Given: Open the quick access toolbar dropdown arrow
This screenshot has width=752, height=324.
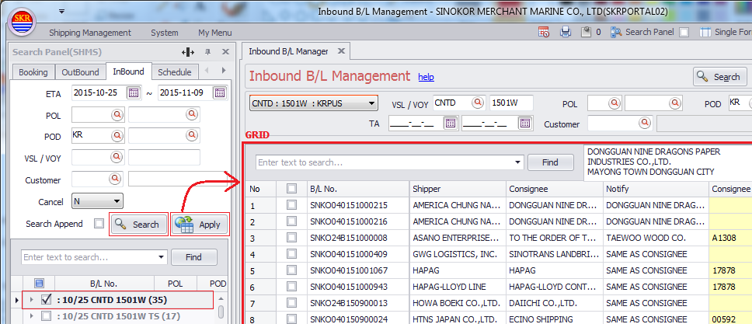Looking at the screenshot, I should pyautogui.click(x=61, y=11).
